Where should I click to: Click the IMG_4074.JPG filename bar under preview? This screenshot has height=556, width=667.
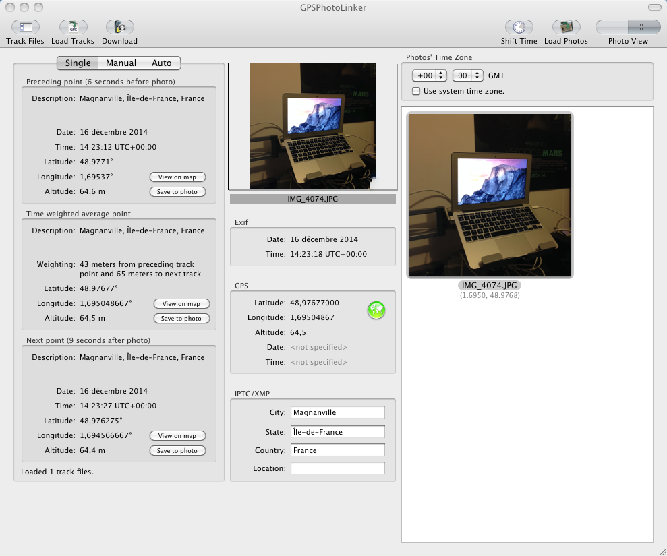point(313,199)
